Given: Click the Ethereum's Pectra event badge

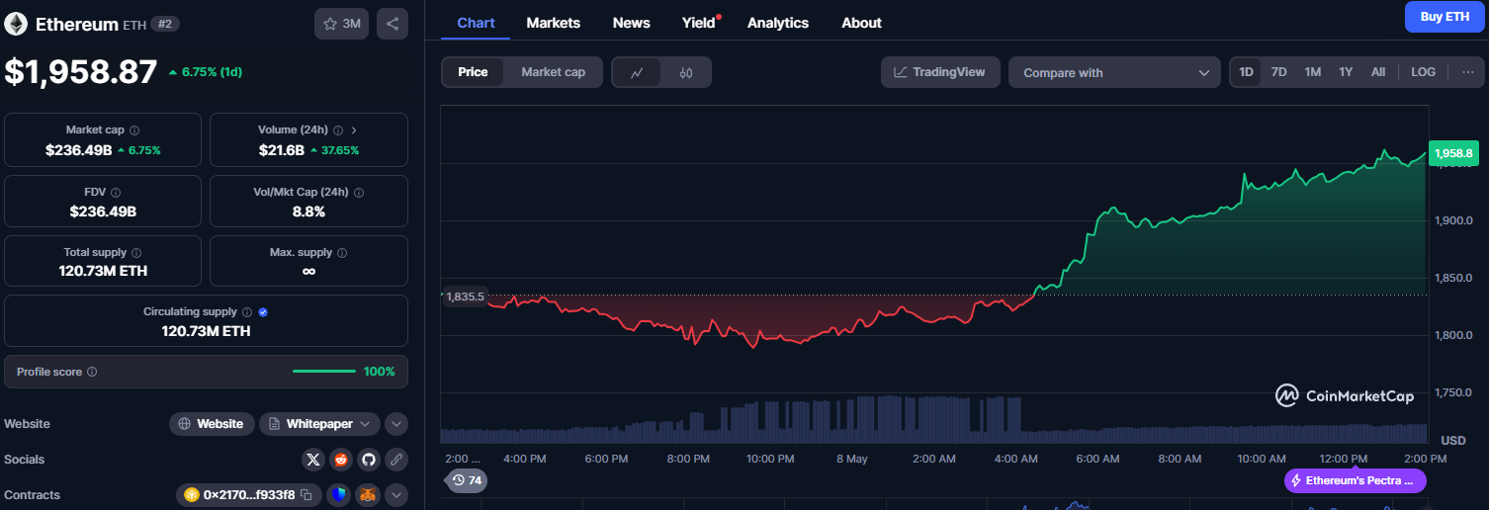Looking at the screenshot, I should 1356,480.
